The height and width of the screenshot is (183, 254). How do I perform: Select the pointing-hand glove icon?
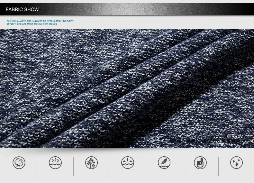point(200,162)
